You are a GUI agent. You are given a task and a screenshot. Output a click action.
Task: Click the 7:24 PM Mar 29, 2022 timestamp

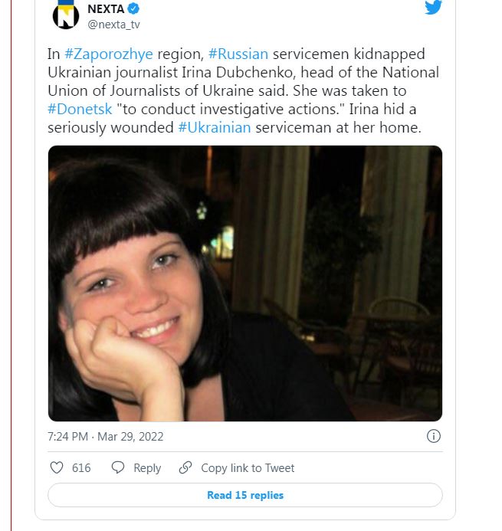tap(105, 437)
